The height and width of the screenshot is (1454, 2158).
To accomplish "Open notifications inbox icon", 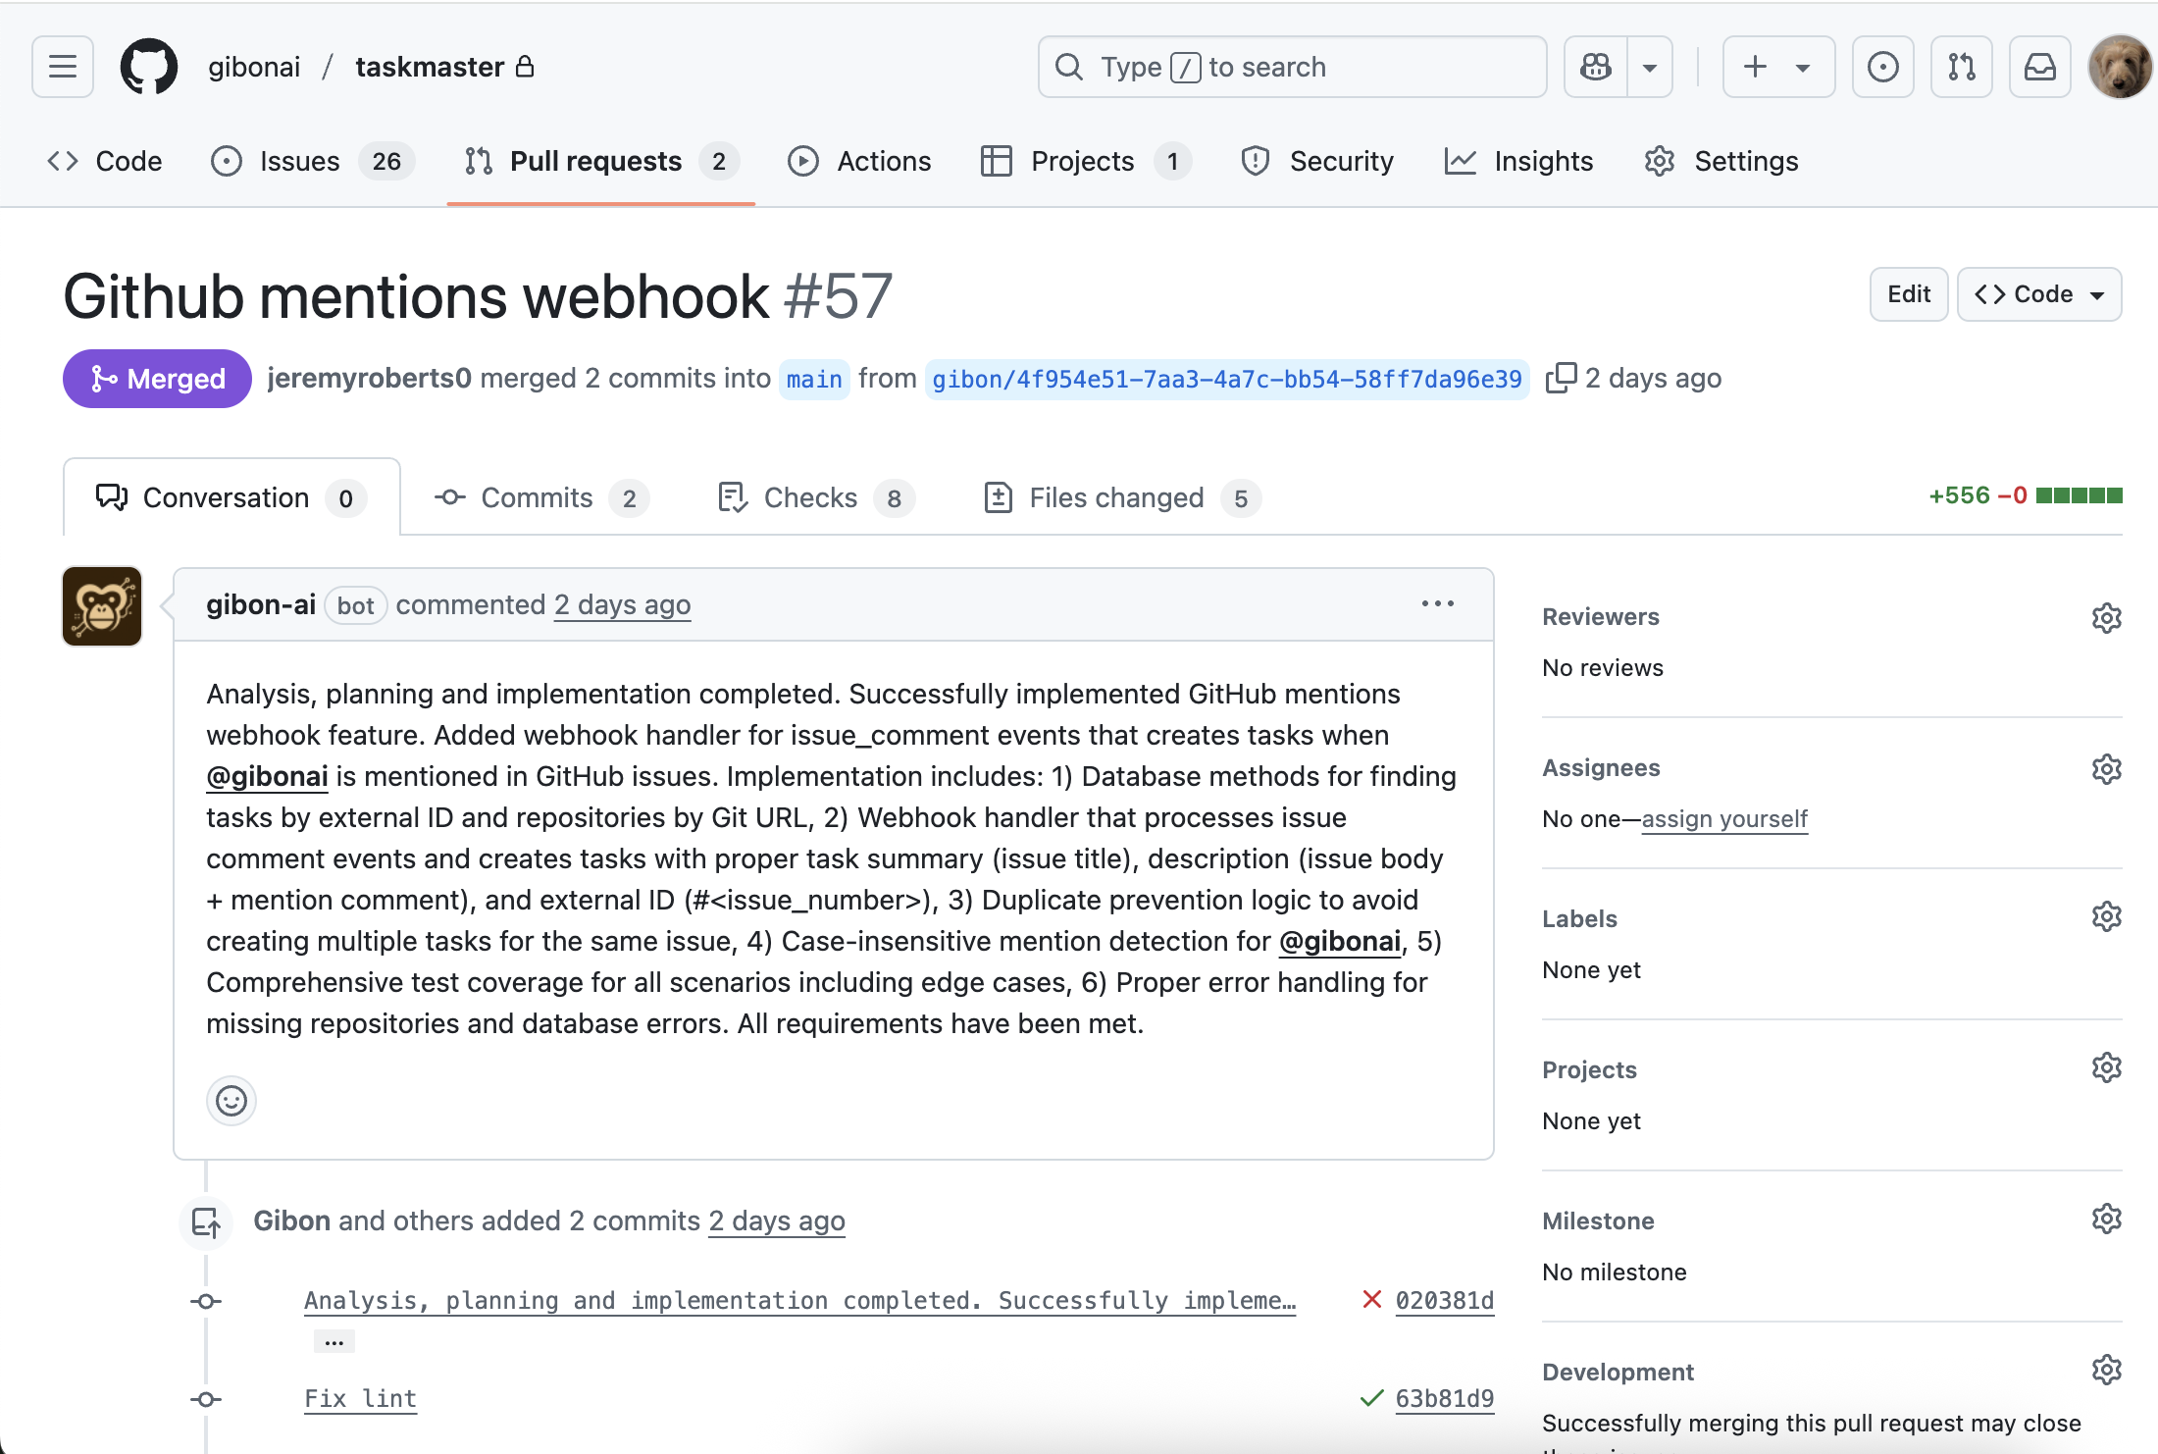I will click(x=2039, y=67).
